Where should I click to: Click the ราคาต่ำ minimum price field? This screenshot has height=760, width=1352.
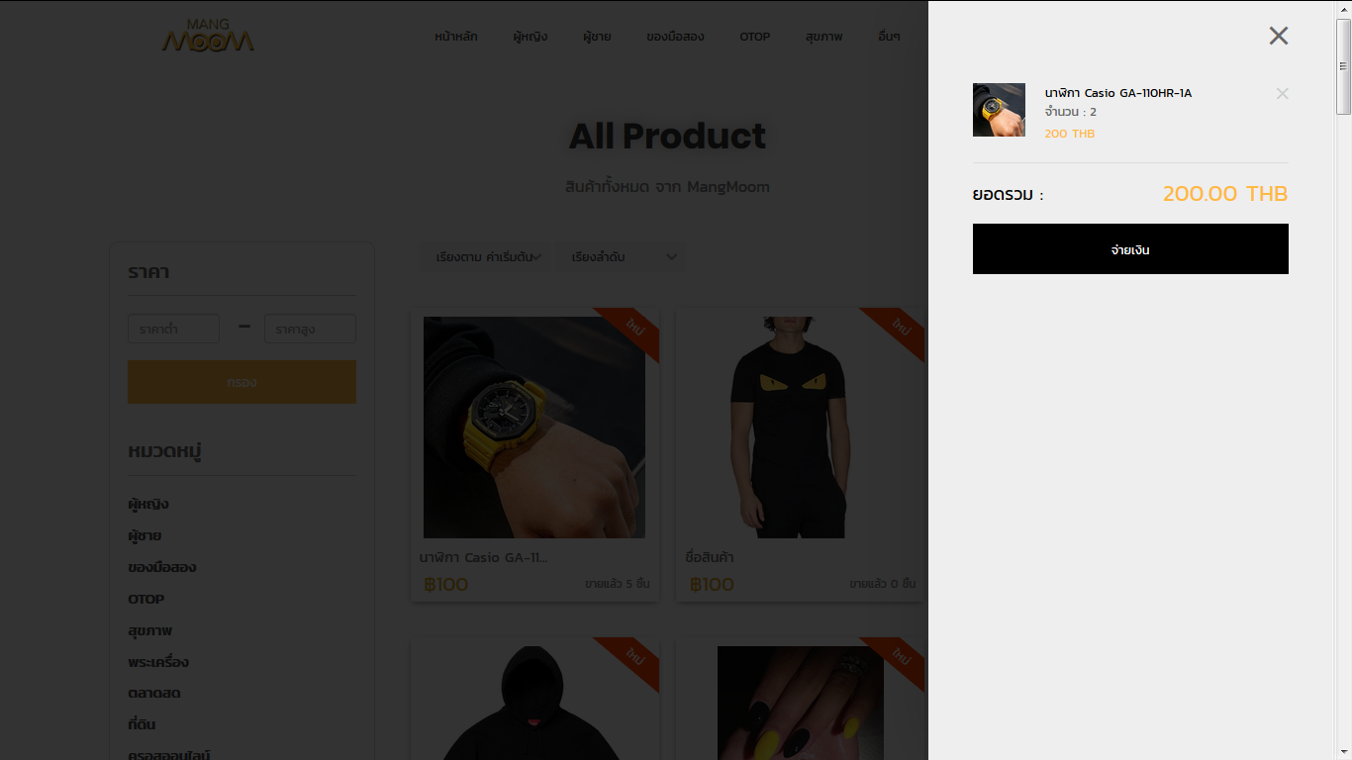[x=173, y=330]
